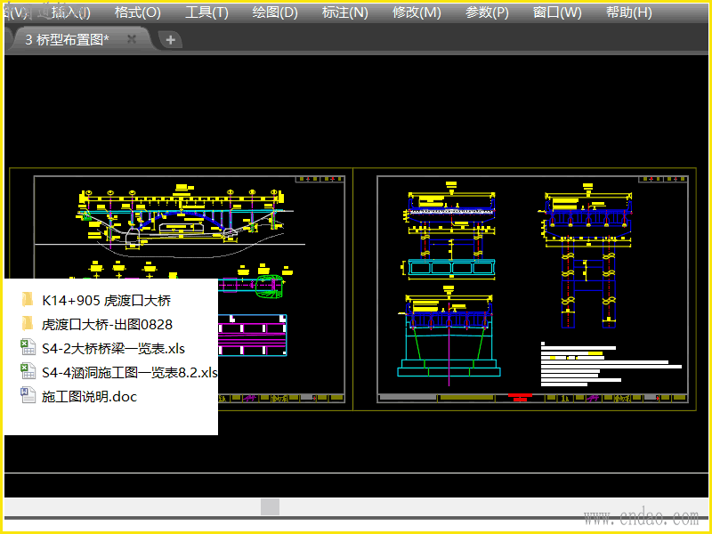Open the 窗口(W) menu
This screenshot has height=534, width=712.
(x=557, y=12)
